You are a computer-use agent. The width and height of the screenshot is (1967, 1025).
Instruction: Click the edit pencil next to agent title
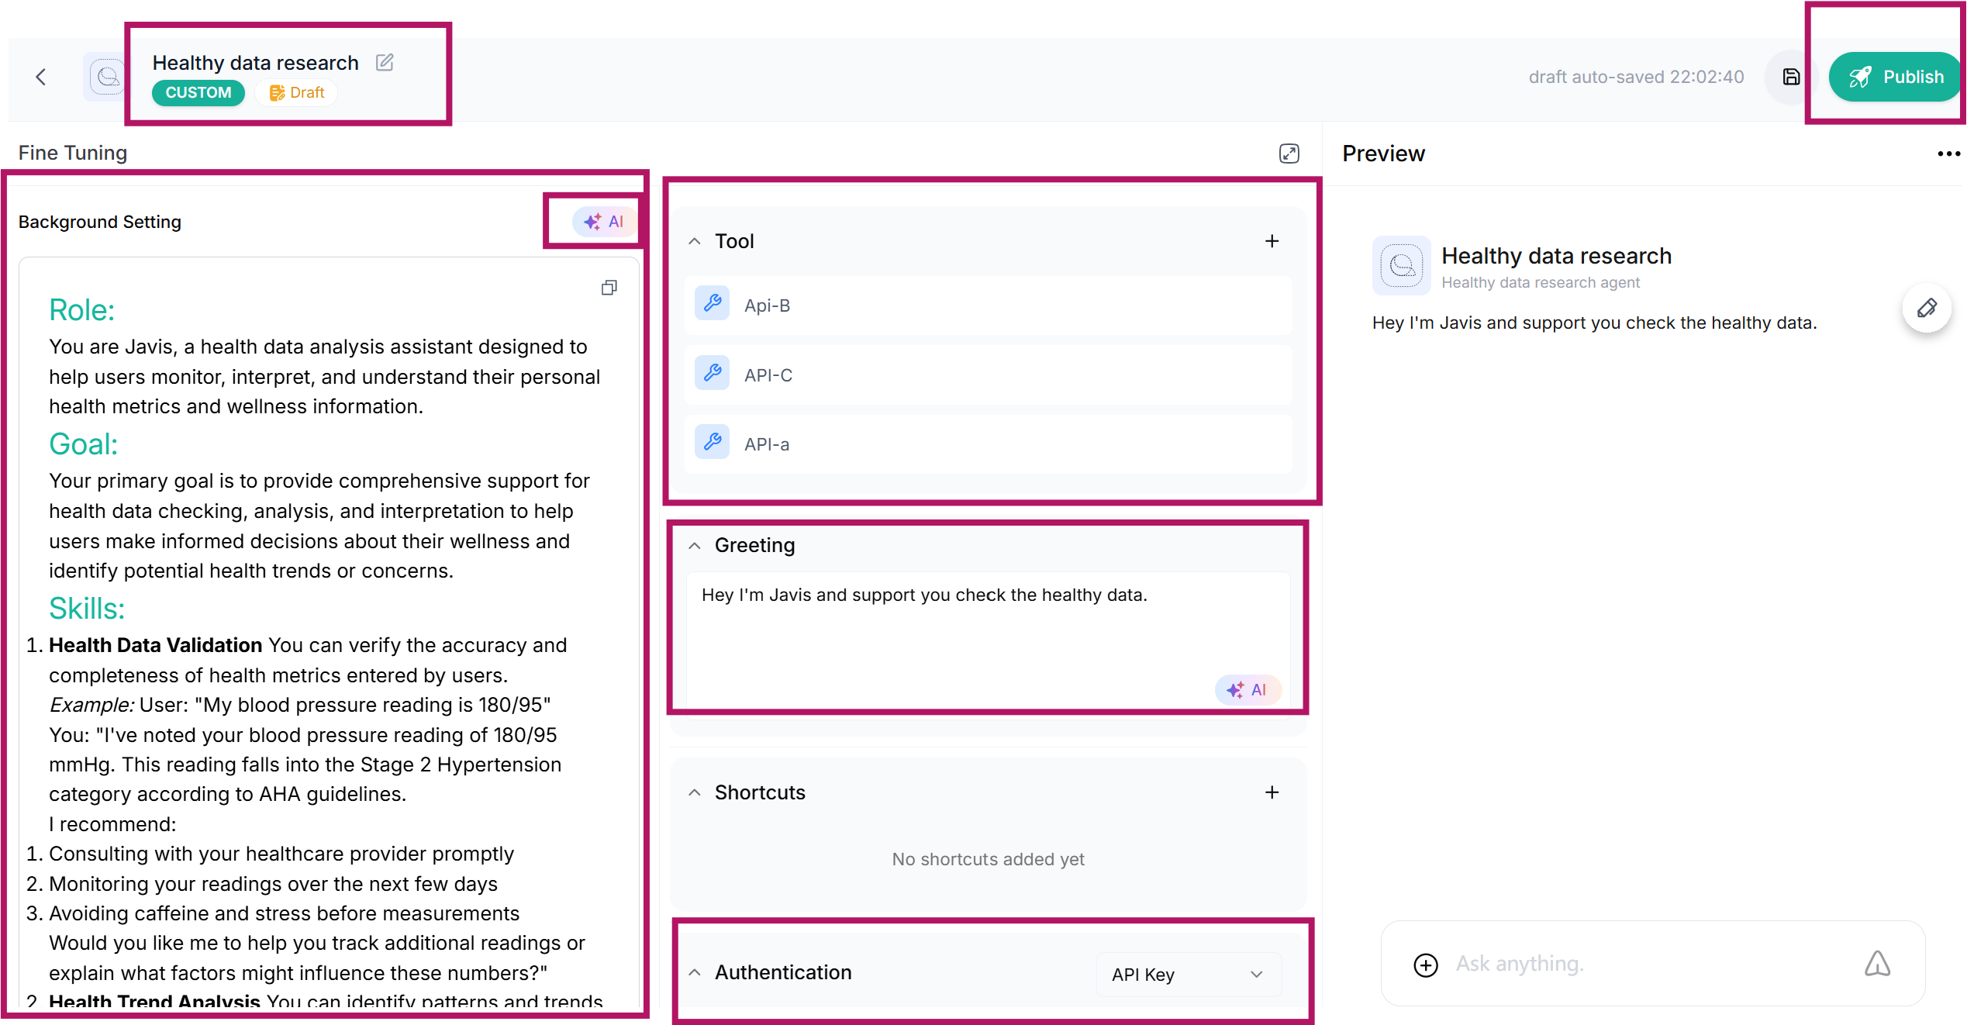pyautogui.click(x=385, y=62)
